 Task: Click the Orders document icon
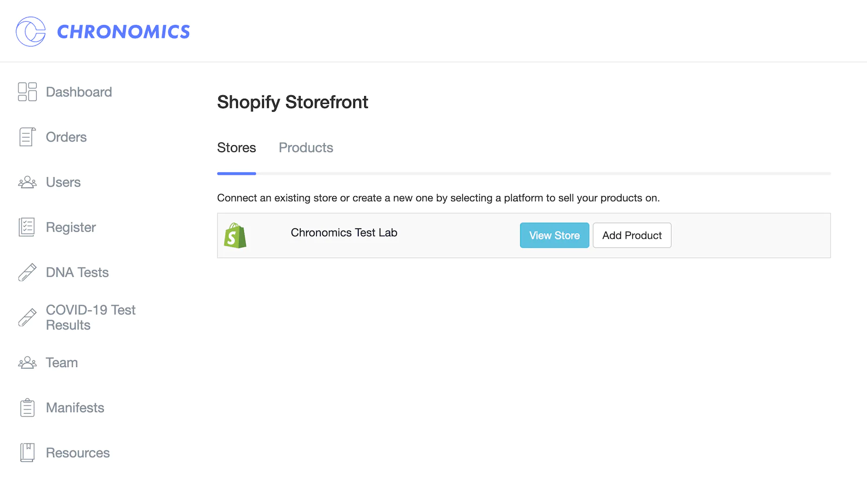(27, 137)
